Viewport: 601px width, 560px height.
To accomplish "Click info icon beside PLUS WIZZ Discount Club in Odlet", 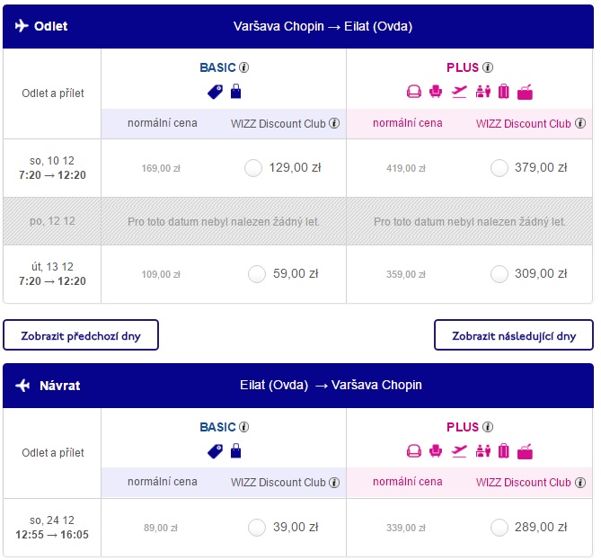I will click(x=580, y=123).
